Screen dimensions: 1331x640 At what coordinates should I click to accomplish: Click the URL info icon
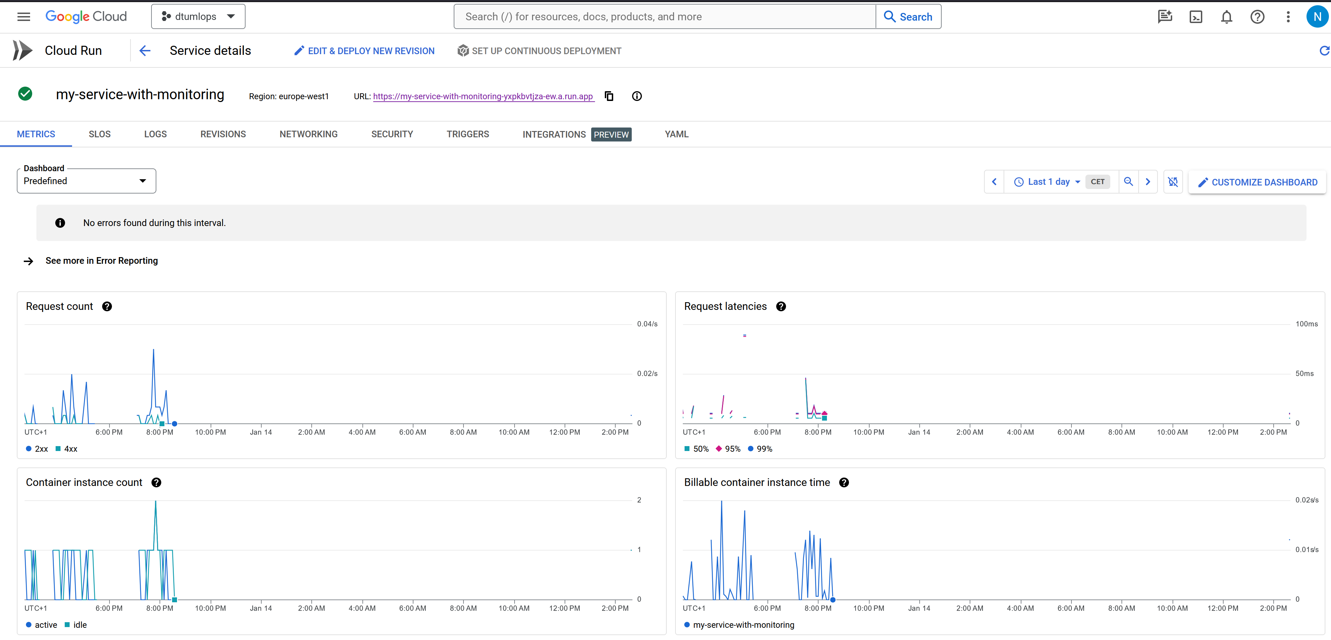pos(637,96)
